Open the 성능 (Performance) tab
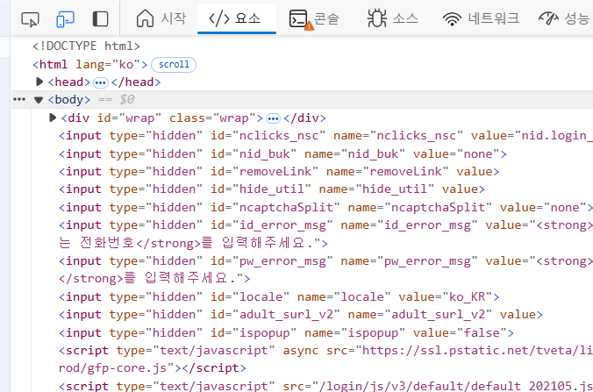The image size is (593, 392). pyautogui.click(x=563, y=18)
